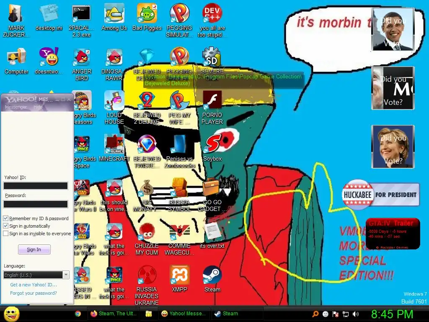The image size is (429, 322).
Task: Open the Messenger menu in Yahoo window
Action: 16,107
